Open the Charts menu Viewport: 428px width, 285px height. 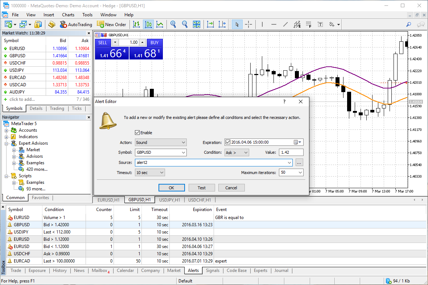pos(68,15)
